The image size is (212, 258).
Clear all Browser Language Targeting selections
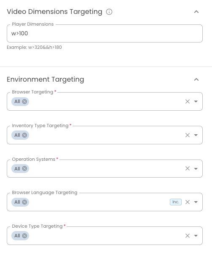point(188,202)
